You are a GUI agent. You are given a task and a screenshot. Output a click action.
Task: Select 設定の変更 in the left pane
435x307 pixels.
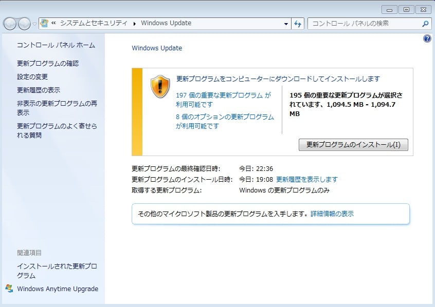click(32, 76)
